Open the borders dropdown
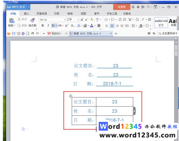Viewport: 179px width, 141px height. click(x=151, y=26)
